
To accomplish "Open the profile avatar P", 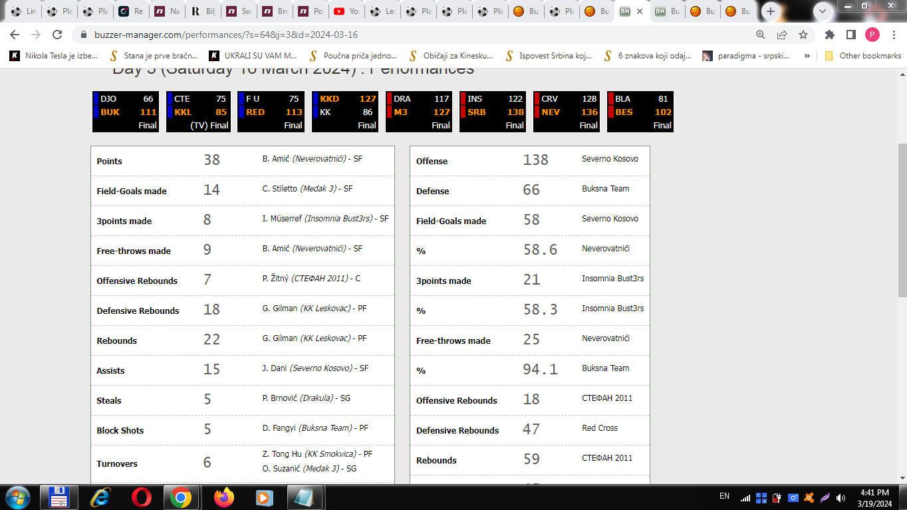I will (x=872, y=35).
